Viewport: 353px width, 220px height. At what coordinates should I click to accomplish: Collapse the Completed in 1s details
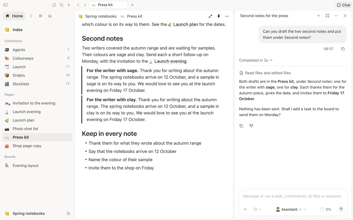click(x=256, y=60)
